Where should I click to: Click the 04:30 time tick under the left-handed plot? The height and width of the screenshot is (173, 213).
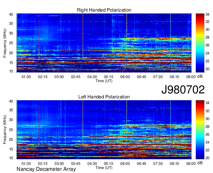pyautogui.click(x=92, y=164)
